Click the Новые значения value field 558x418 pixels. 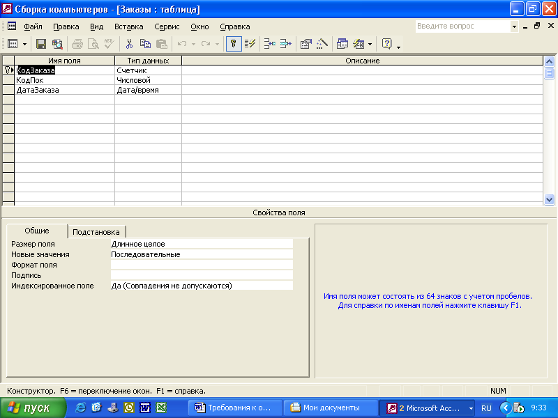(202, 254)
